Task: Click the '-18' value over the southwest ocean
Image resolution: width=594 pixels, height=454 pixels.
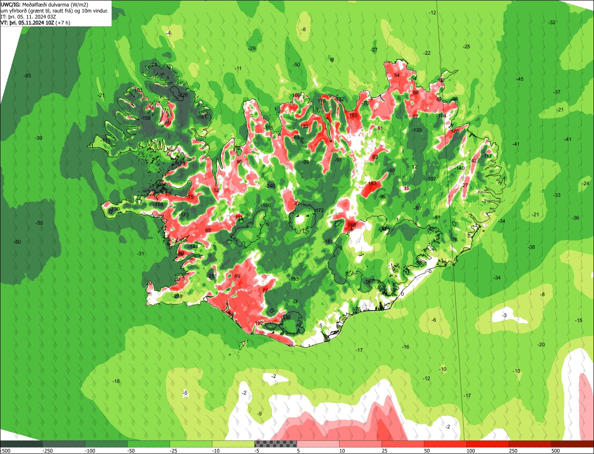Action: click(116, 381)
